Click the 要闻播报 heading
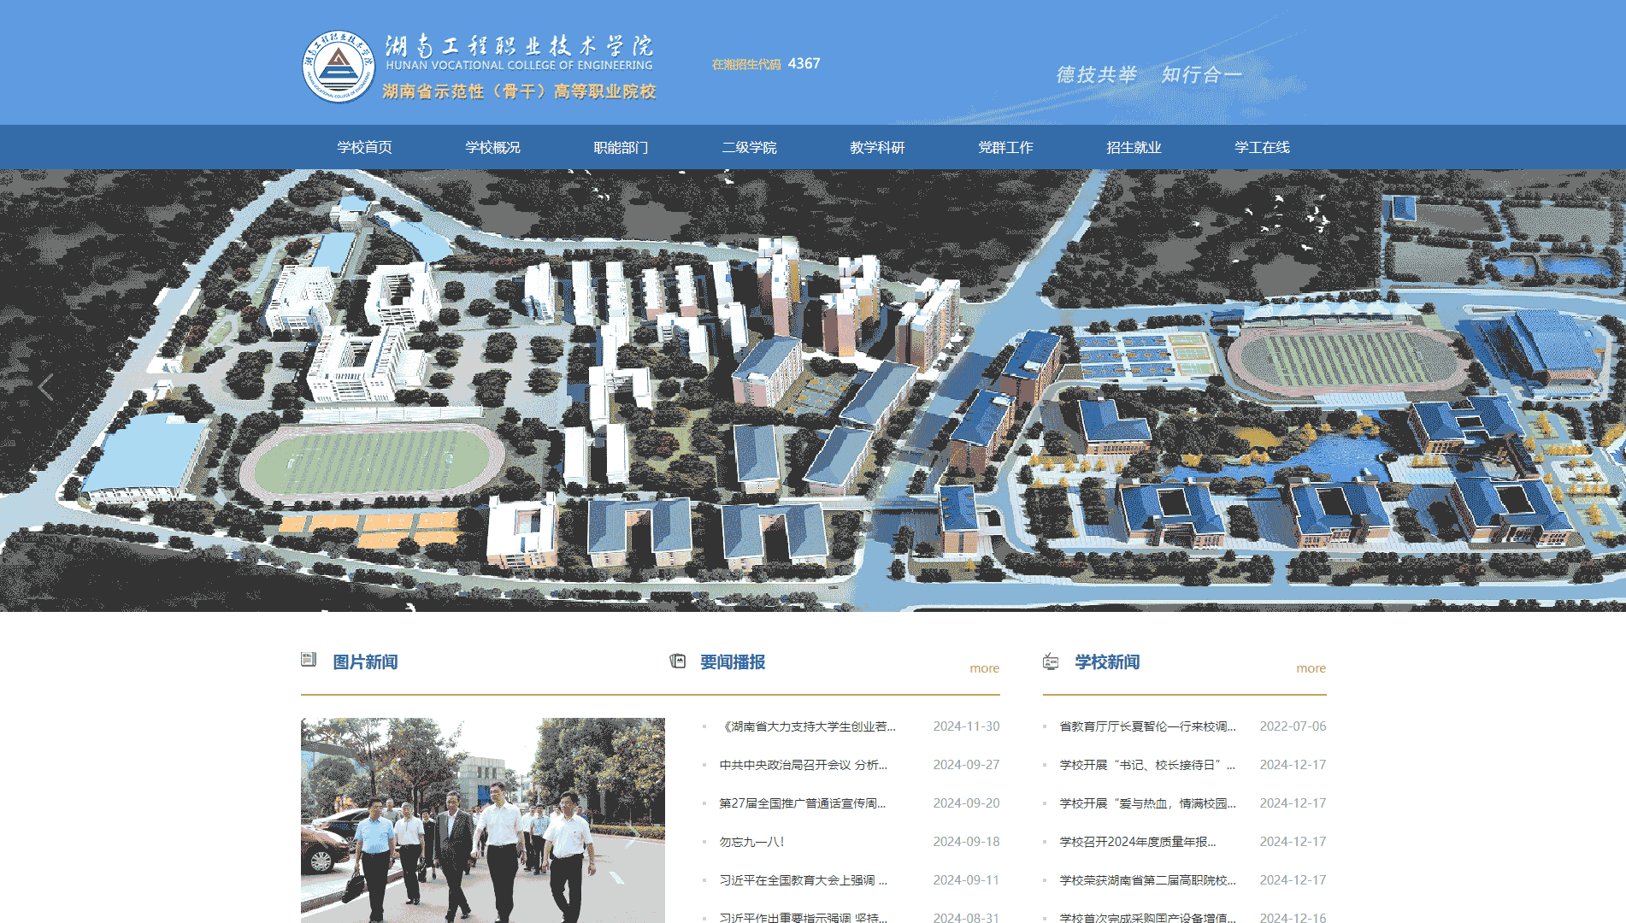Viewport: 1626px width, 923px height. tap(733, 662)
